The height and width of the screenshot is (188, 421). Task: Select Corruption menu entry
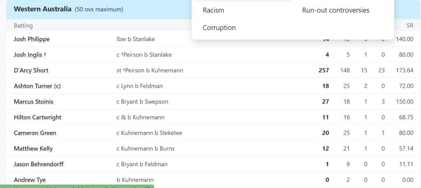tap(219, 28)
